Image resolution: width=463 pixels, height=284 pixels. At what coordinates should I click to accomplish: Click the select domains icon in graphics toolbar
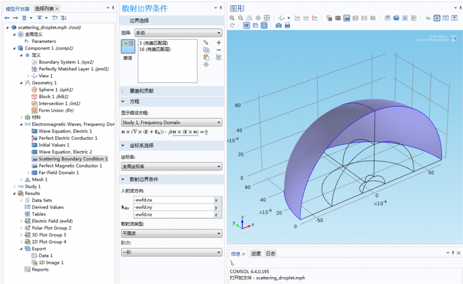click(338, 18)
